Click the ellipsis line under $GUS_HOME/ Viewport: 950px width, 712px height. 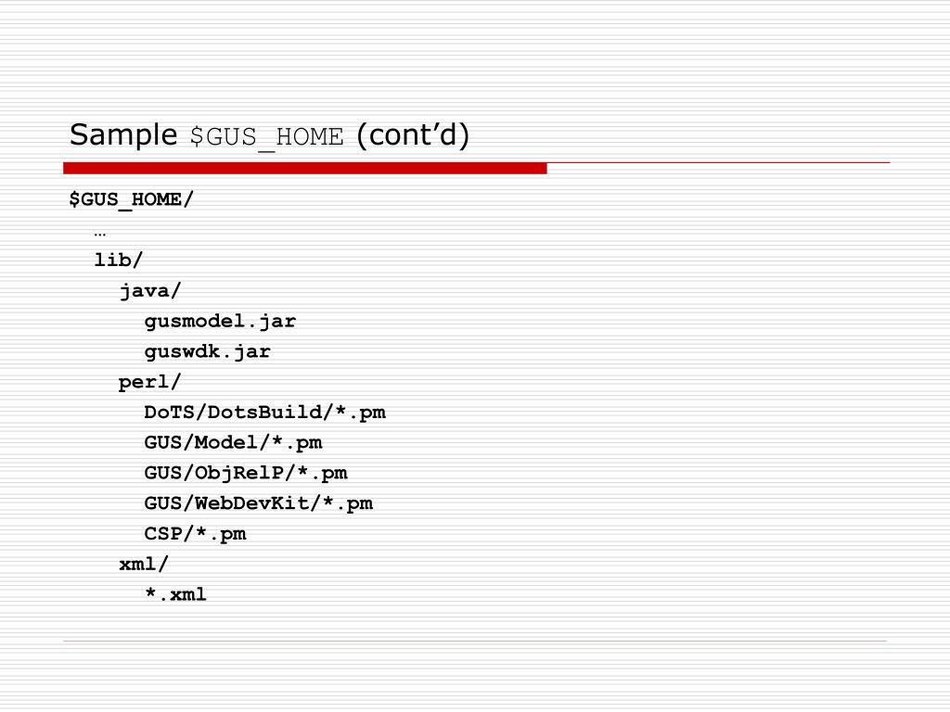coord(100,234)
